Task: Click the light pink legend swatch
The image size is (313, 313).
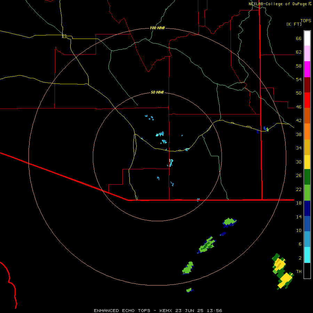Action: coord(307,53)
